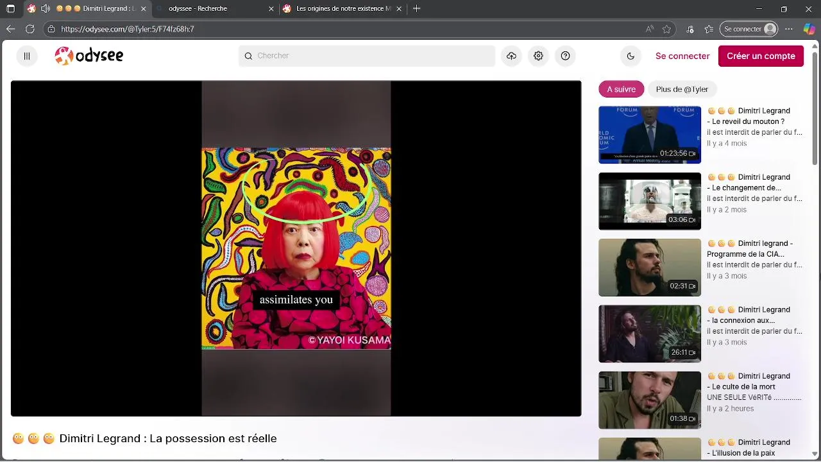
Task: Click the 'Il y a 4 mois' text
Action: tap(727, 143)
